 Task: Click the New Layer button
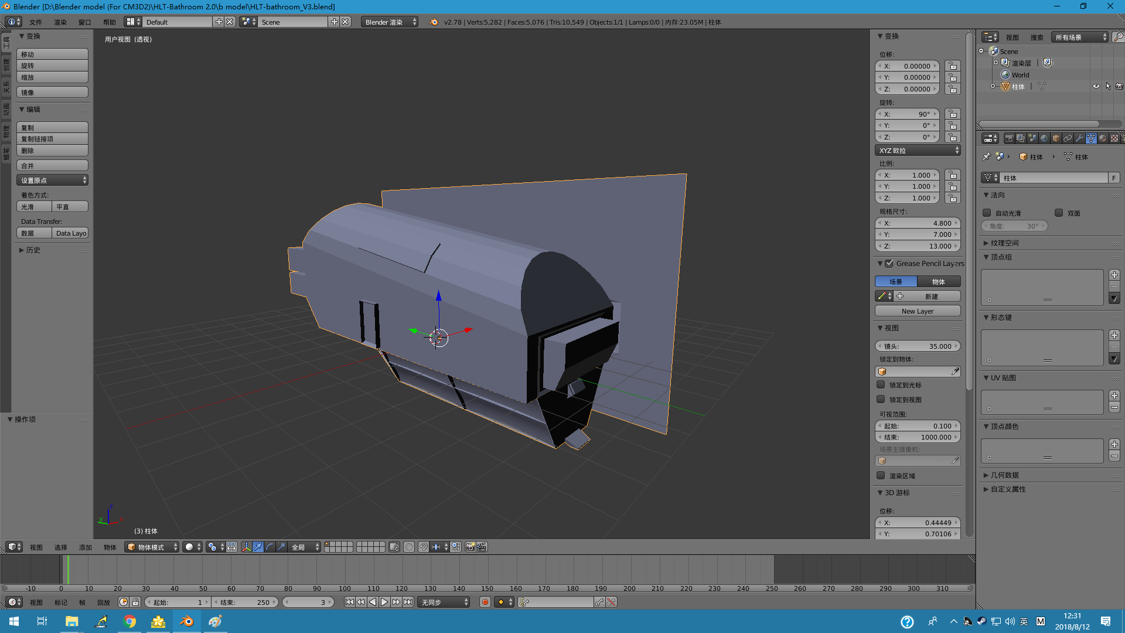click(918, 311)
